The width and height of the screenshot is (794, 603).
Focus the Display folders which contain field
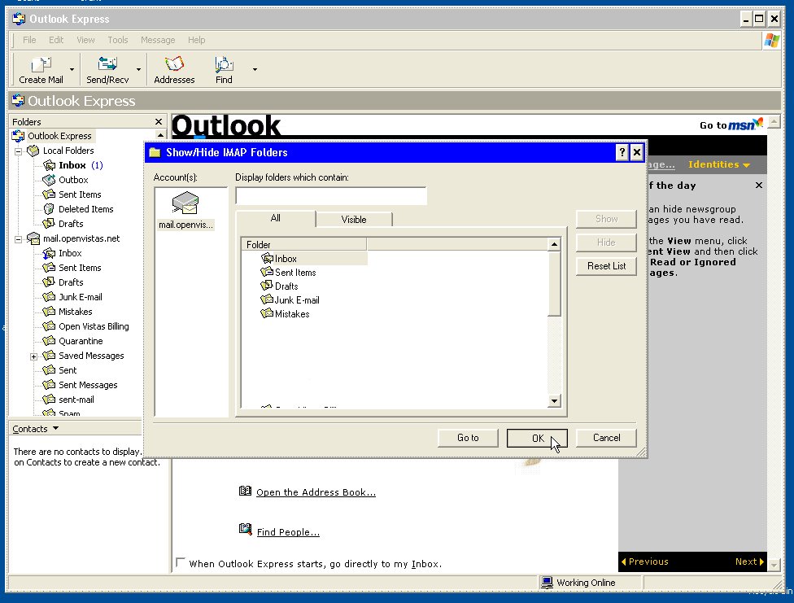[x=331, y=195]
